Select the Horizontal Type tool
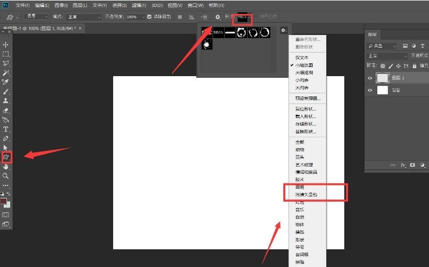 5,129
